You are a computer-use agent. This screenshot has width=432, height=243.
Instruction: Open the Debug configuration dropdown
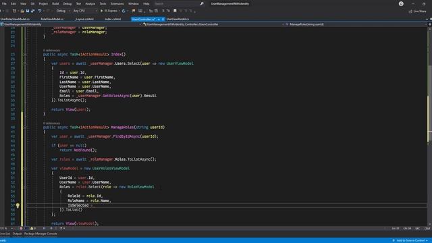tap(63, 11)
